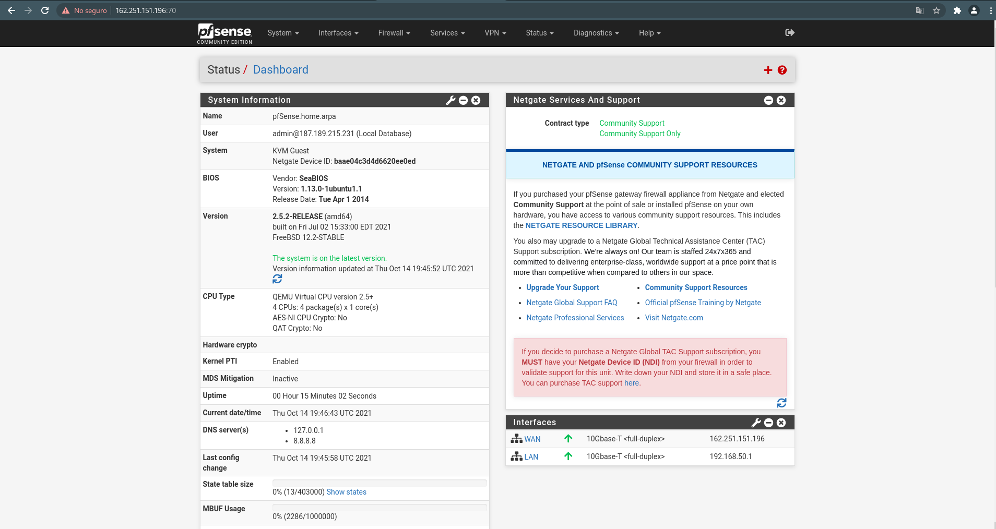The height and width of the screenshot is (529, 996).
Task: Expand the Diagnostics dropdown menu
Action: click(x=596, y=33)
